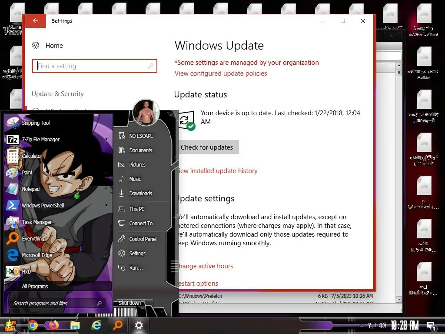Open network status tray icon
Image resolution: width=445 pixels, height=334 pixels.
372,325
